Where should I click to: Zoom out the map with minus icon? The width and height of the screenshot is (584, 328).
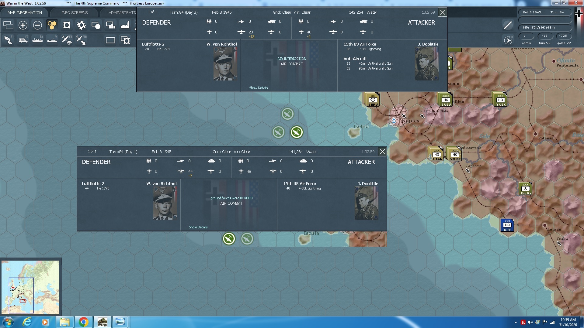point(37,25)
